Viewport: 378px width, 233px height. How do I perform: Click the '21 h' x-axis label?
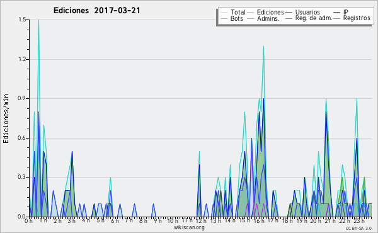(330, 221)
